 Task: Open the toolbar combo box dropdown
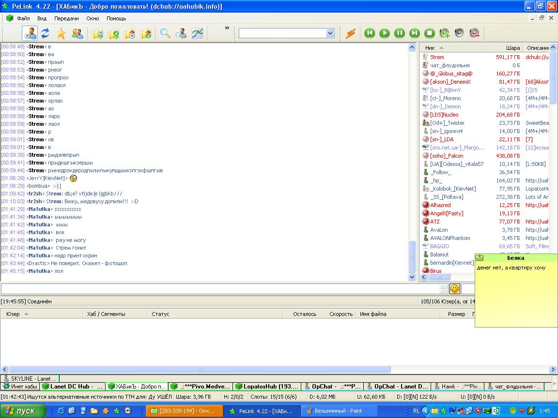(x=330, y=33)
